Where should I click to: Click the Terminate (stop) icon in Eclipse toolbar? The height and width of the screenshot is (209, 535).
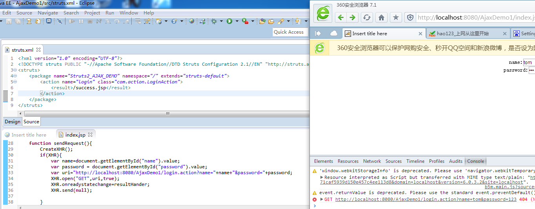90,21
